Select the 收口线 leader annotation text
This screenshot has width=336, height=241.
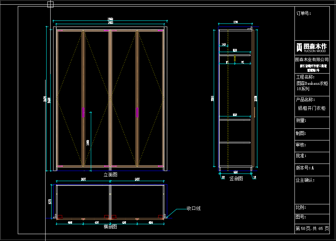pyautogui.click(x=193, y=208)
